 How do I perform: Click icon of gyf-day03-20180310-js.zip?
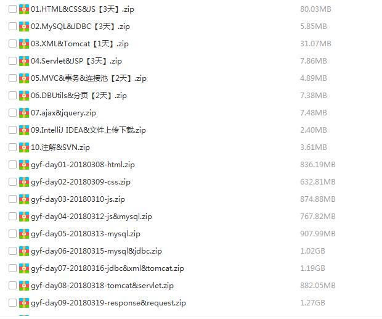(24, 199)
